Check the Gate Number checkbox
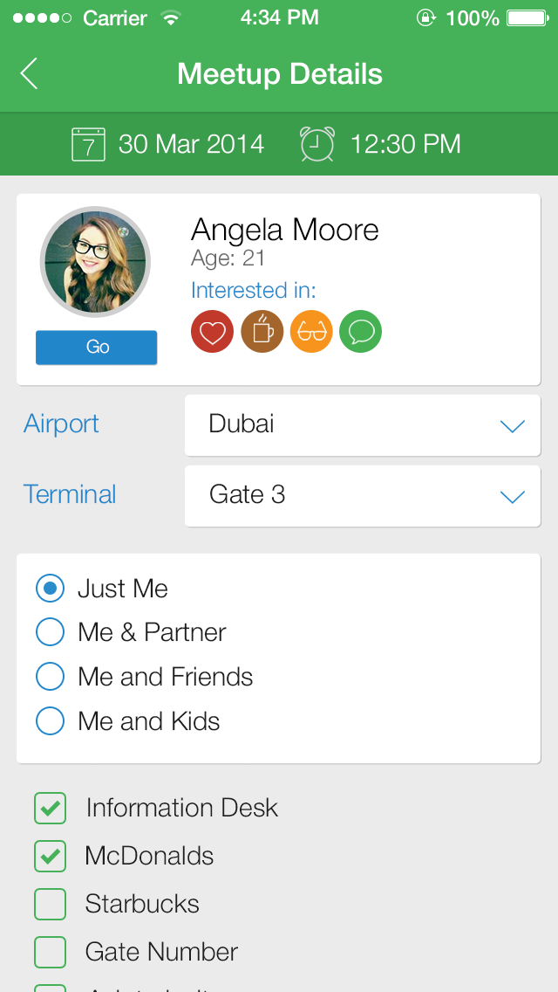This screenshot has width=558, height=992. [x=50, y=952]
